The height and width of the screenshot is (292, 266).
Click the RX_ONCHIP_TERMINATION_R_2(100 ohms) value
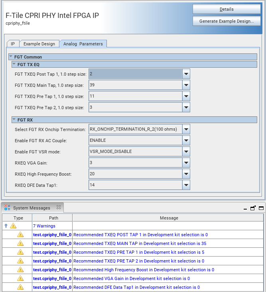click(136, 129)
